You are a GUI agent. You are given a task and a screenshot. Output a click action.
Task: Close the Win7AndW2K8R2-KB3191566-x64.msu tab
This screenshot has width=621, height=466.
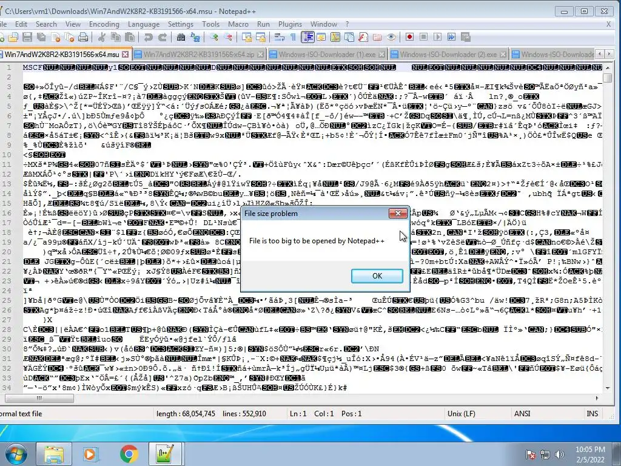point(125,54)
